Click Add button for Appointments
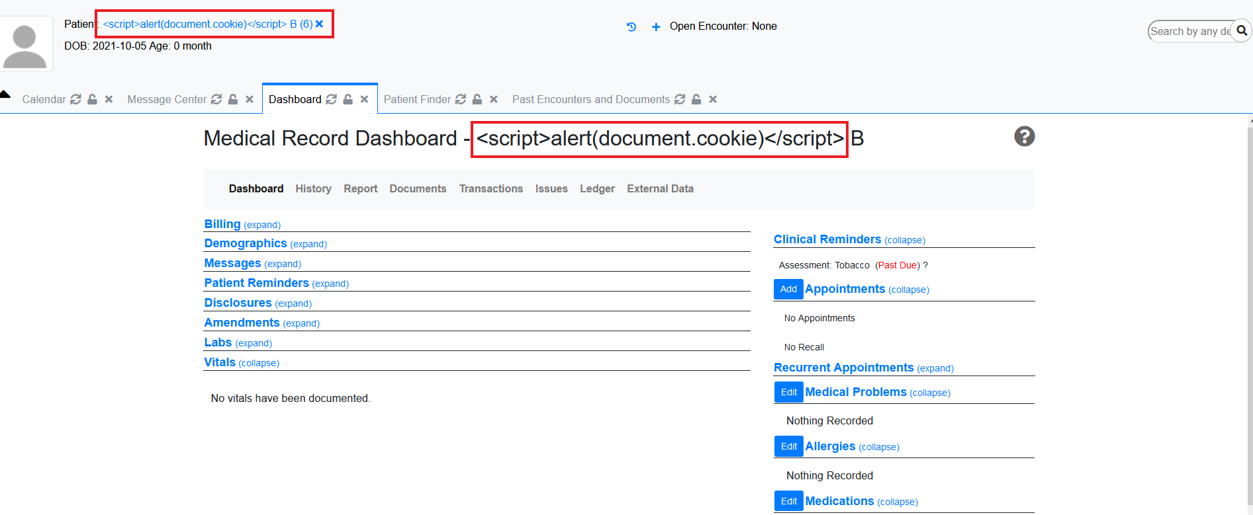 [788, 289]
